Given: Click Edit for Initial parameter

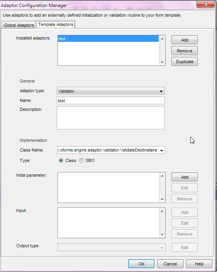Looking at the screenshot, I should tap(185, 188).
